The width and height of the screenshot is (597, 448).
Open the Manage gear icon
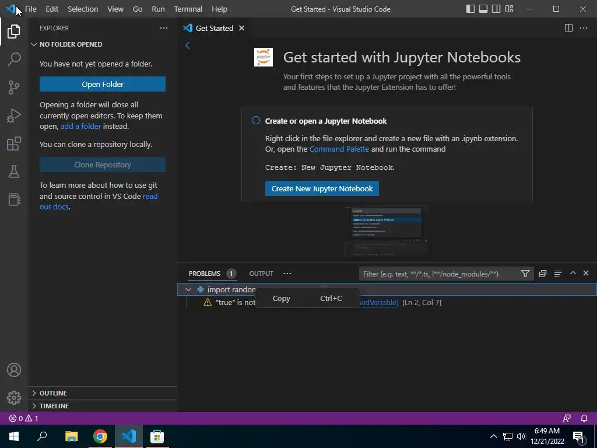pos(14,398)
